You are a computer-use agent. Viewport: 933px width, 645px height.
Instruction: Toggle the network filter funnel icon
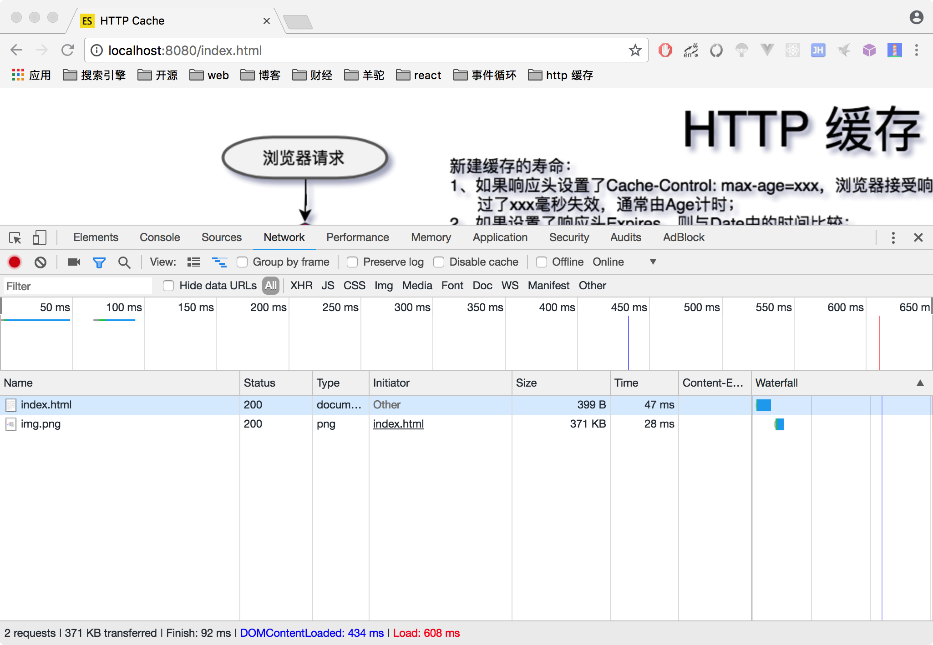tap(99, 262)
